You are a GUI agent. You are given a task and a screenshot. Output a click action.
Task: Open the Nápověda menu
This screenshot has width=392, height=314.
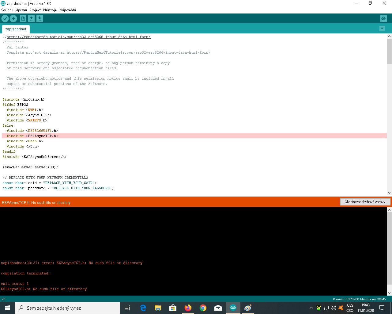coord(68,10)
